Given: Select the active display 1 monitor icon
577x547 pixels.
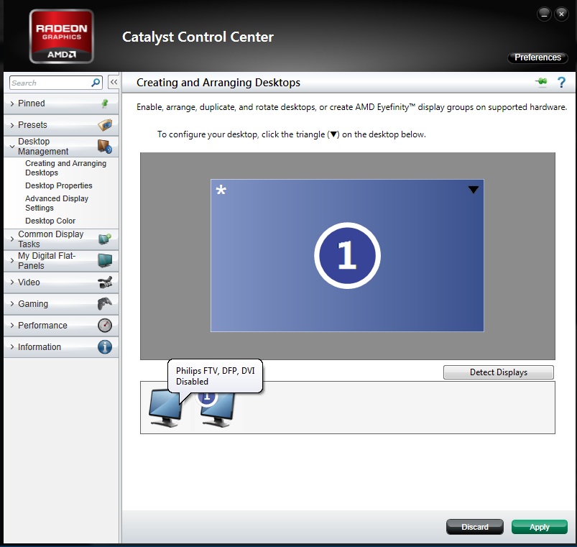Looking at the screenshot, I should coord(218,408).
